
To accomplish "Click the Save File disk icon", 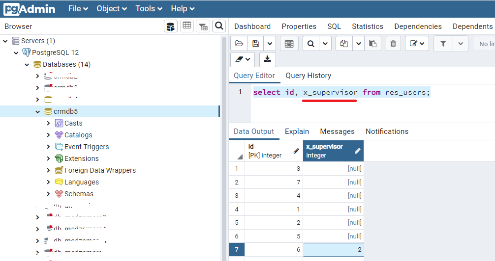I will 255,44.
